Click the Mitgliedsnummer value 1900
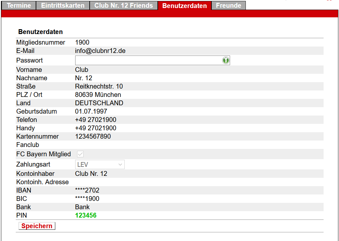 pyautogui.click(x=82, y=42)
